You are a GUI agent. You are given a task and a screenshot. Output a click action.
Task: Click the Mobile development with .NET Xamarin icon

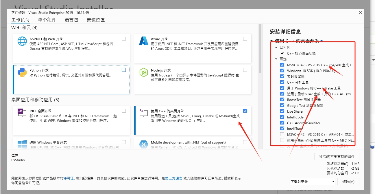[x=143, y=144]
